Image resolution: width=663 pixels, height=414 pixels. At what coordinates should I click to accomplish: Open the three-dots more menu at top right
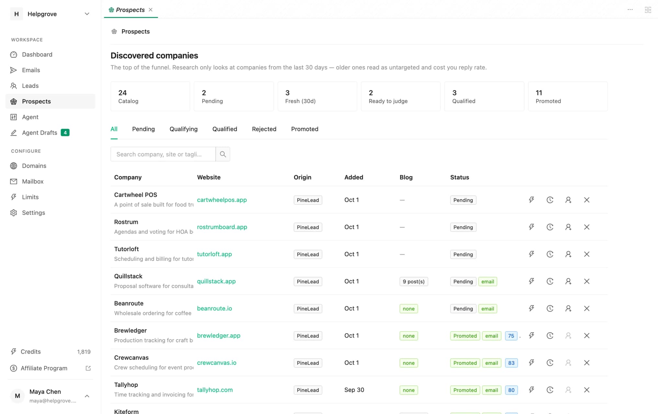pos(630,10)
